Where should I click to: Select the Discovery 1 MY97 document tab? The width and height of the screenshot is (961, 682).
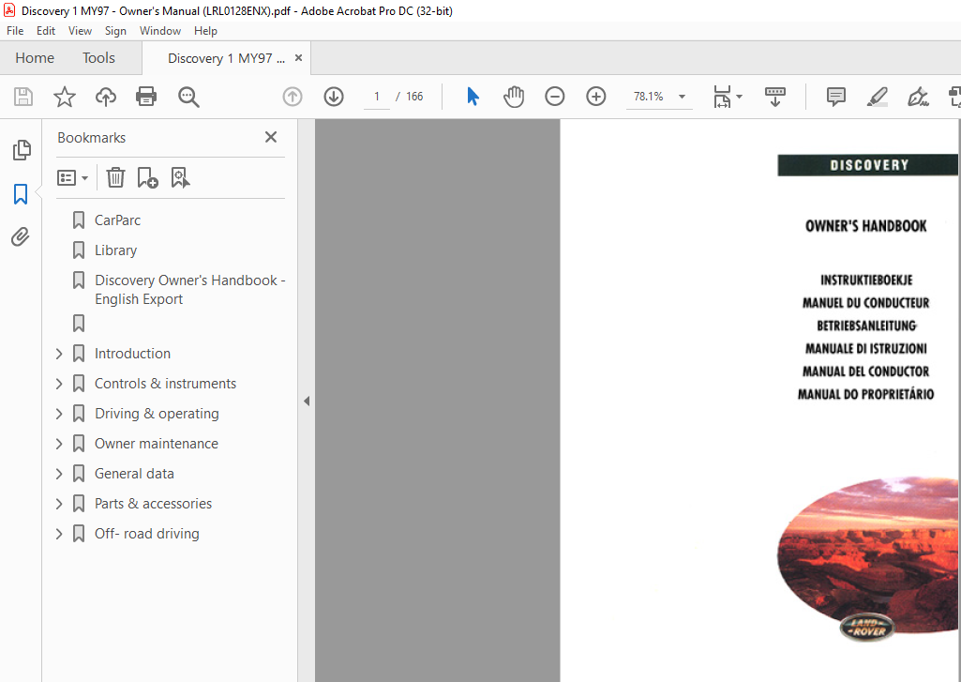tap(226, 58)
